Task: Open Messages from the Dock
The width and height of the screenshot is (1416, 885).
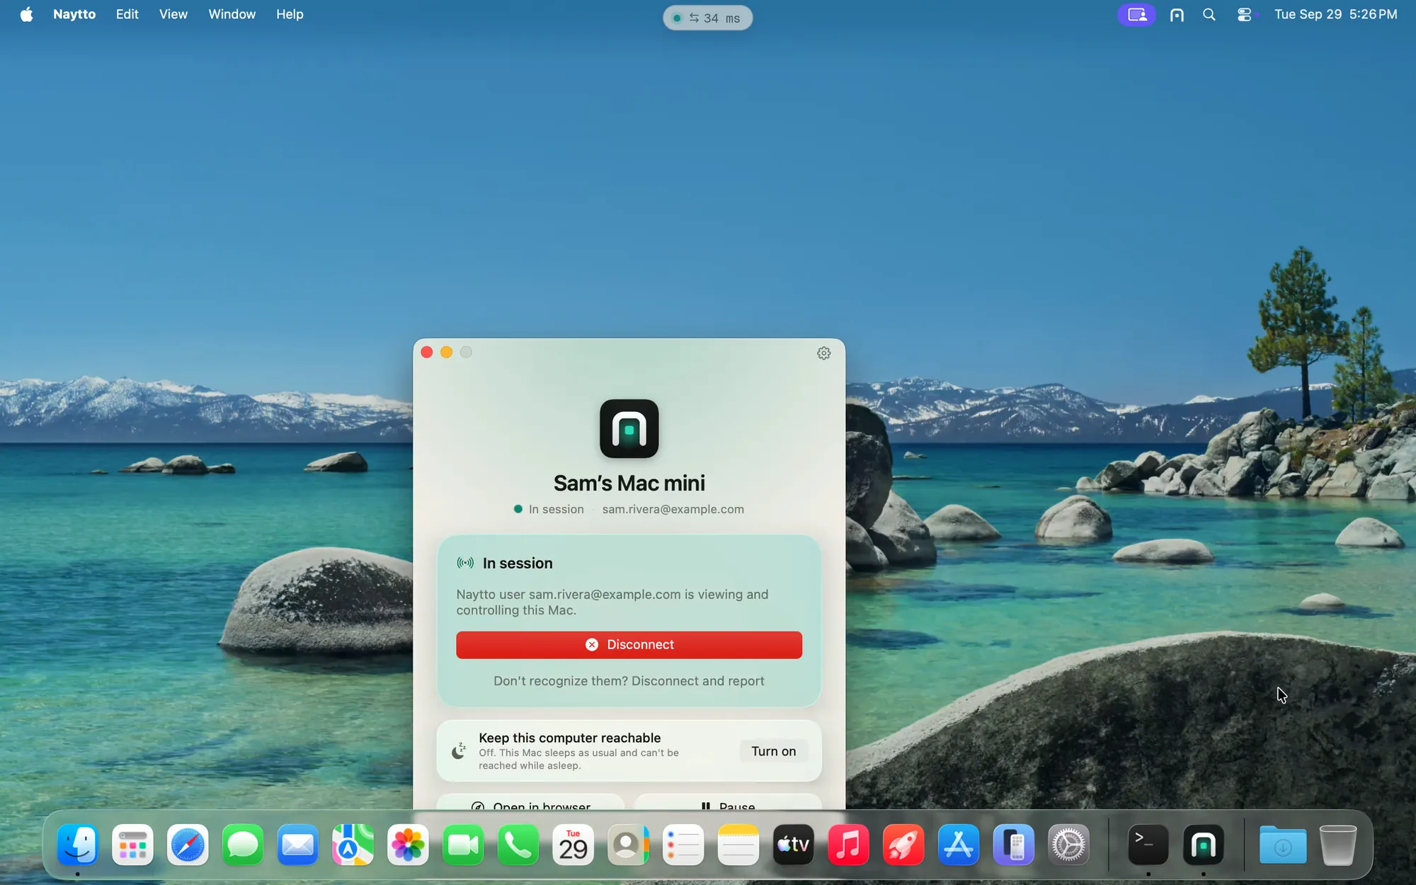Action: coord(243,845)
